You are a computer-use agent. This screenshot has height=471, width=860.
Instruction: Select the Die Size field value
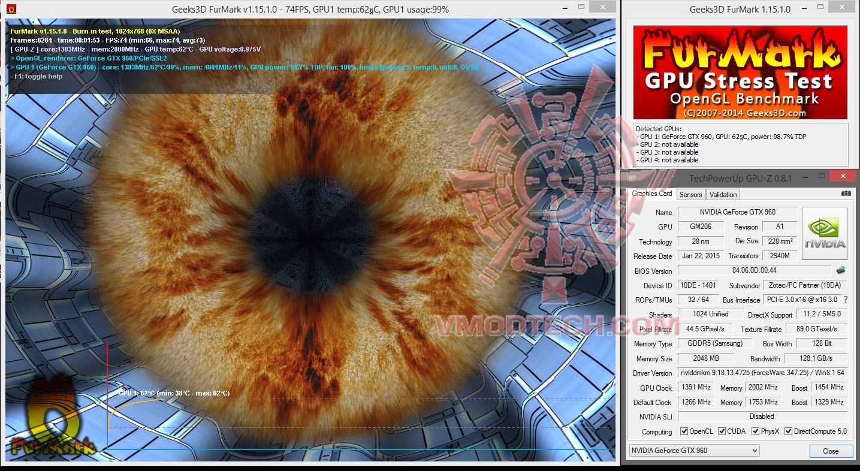(780, 241)
